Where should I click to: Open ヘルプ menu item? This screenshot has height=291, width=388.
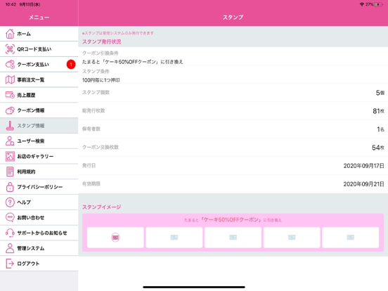[x=39, y=202]
